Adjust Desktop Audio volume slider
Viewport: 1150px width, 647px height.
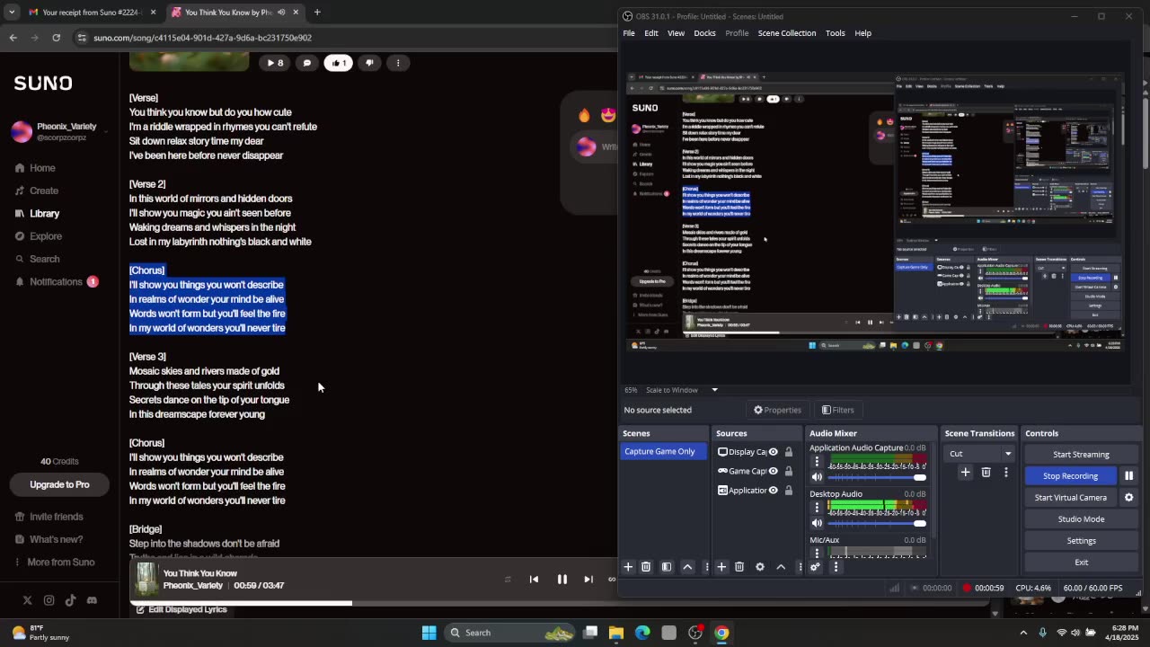(876, 523)
